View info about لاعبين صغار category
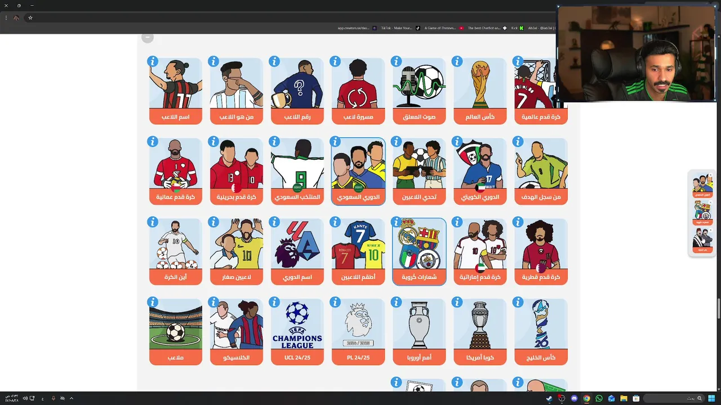 tap(213, 222)
